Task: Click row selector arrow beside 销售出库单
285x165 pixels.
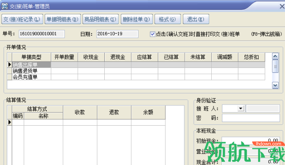Action: pos(9,65)
